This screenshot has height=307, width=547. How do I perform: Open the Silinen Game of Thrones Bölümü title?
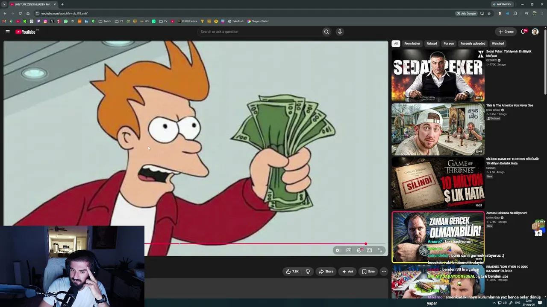[512, 161]
